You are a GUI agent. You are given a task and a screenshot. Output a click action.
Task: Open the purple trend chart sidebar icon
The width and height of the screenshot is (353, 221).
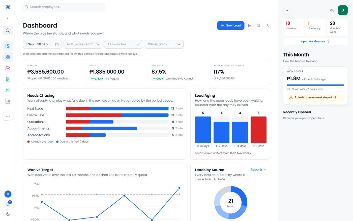[x=8, y=101]
